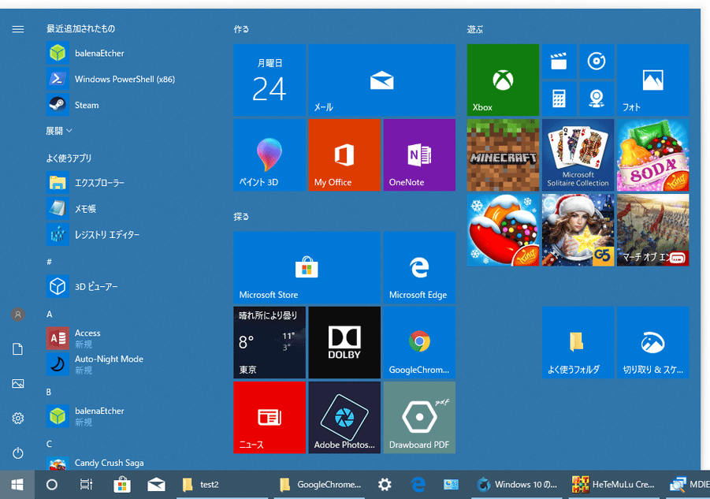Open Microsoft Solitaire Collection tile

[x=578, y=155]
